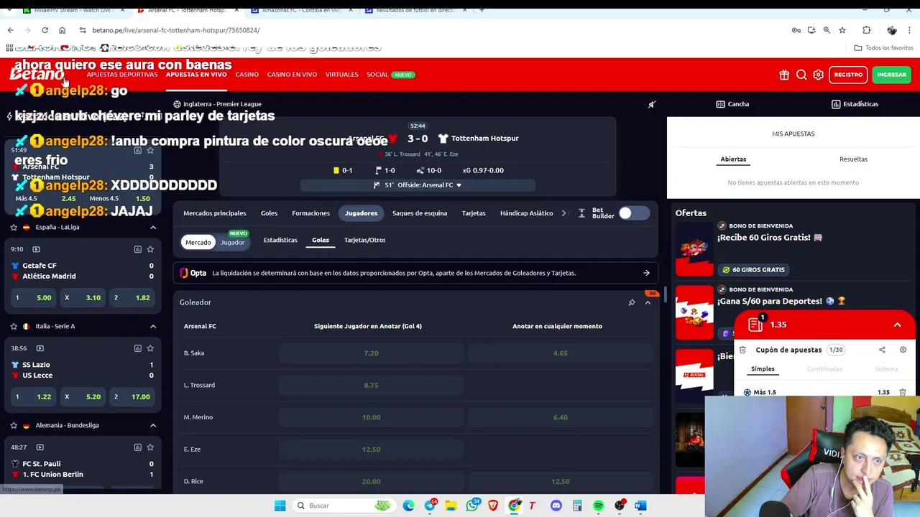Favorite the Italia - Serie A league star
Image resolution: width=920 pixels, height=517 pixels.
point(14,326)
